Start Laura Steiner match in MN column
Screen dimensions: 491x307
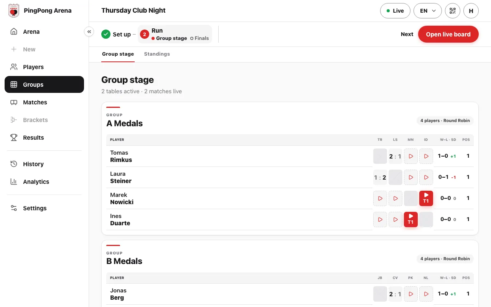click(x=411, y=177)
